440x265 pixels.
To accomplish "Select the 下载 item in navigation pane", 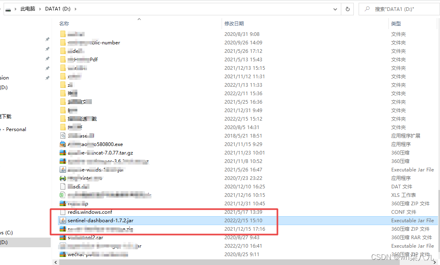I will [x=6, y=116].
